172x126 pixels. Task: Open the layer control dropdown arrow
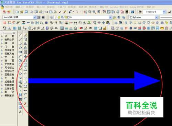[x=110, y=17]
